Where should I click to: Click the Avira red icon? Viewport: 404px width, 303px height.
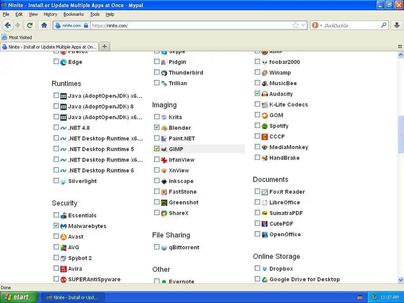click(64, 269)
